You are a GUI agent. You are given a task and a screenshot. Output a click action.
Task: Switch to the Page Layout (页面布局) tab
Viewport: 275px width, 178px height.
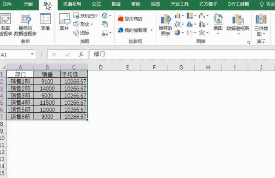[x=72, y=4]
